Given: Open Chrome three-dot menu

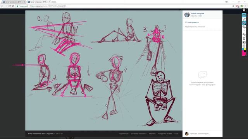Looking at the screenshot, I should pos(246,6).
